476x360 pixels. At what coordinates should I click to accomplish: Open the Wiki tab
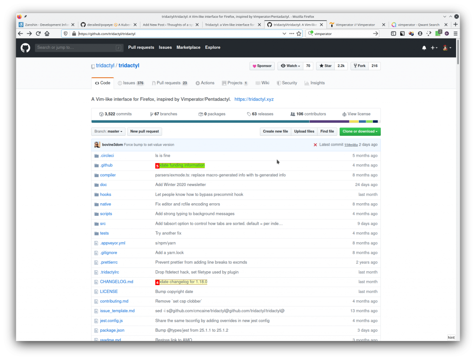pyautogui.click(x=262, y=83)
